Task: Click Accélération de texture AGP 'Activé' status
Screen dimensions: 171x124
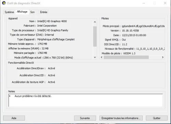Action: pos(51,82)
